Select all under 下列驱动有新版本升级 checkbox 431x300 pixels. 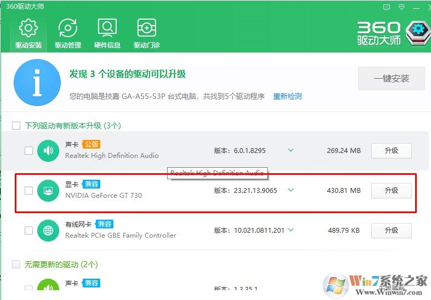(x=16, y=126)
